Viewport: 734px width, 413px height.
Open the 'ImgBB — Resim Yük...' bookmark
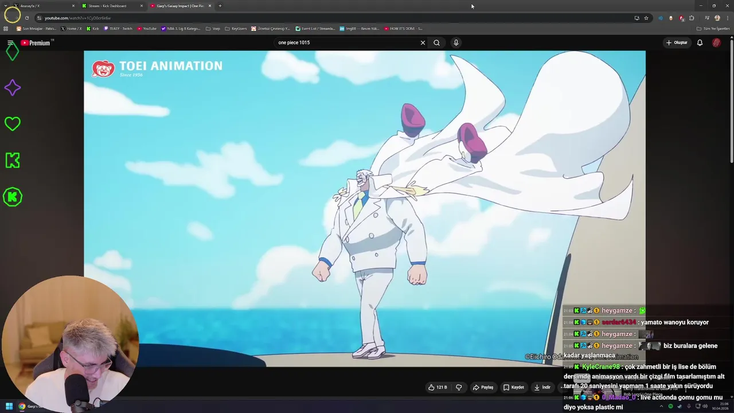[x=360, y=29]
